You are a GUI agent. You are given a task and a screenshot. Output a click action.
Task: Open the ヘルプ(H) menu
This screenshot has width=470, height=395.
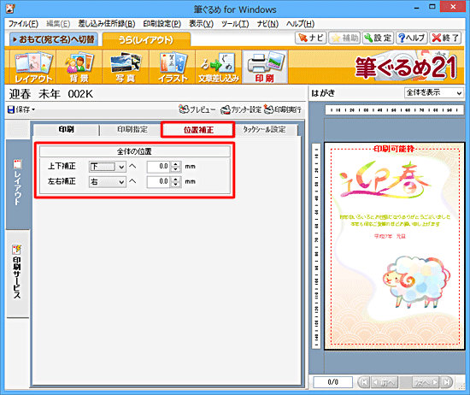[x=300, y=24]
